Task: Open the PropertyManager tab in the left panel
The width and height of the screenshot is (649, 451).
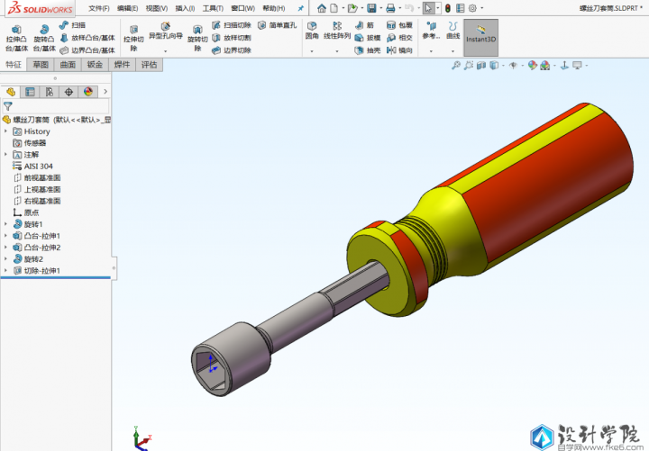Action: (x=30, y=92)
